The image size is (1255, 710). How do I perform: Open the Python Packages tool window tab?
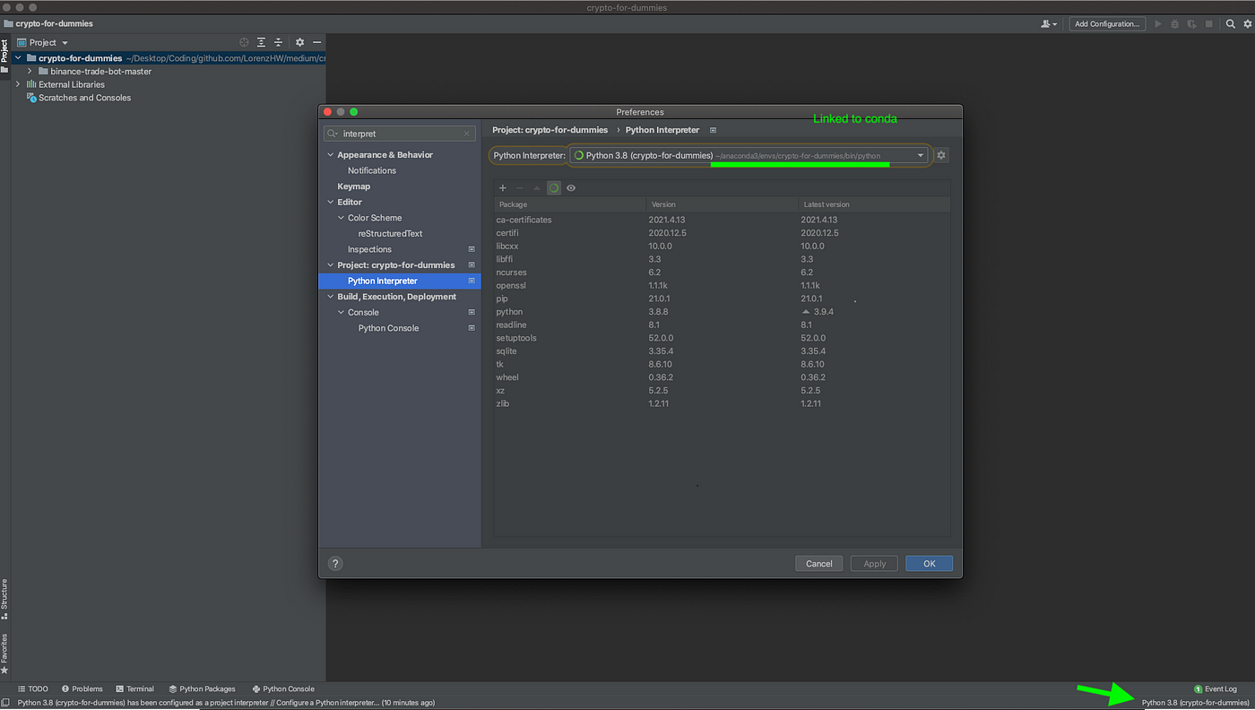coord(202,688)
